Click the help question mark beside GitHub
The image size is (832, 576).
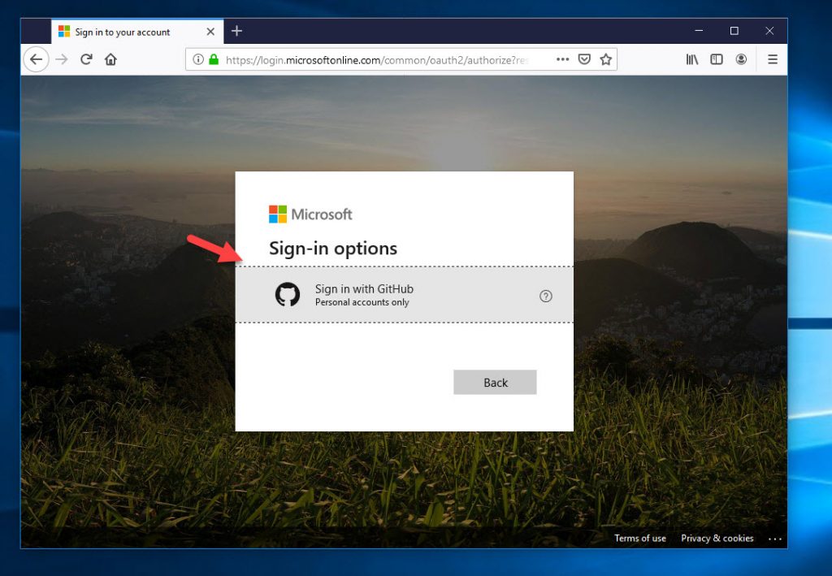tap(546, 296)
